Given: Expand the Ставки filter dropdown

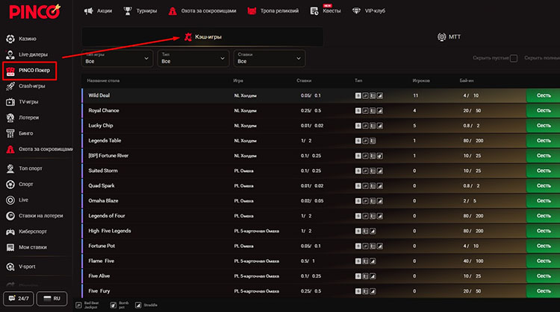Looking at the screenshot, I should (x=270, y=58).
